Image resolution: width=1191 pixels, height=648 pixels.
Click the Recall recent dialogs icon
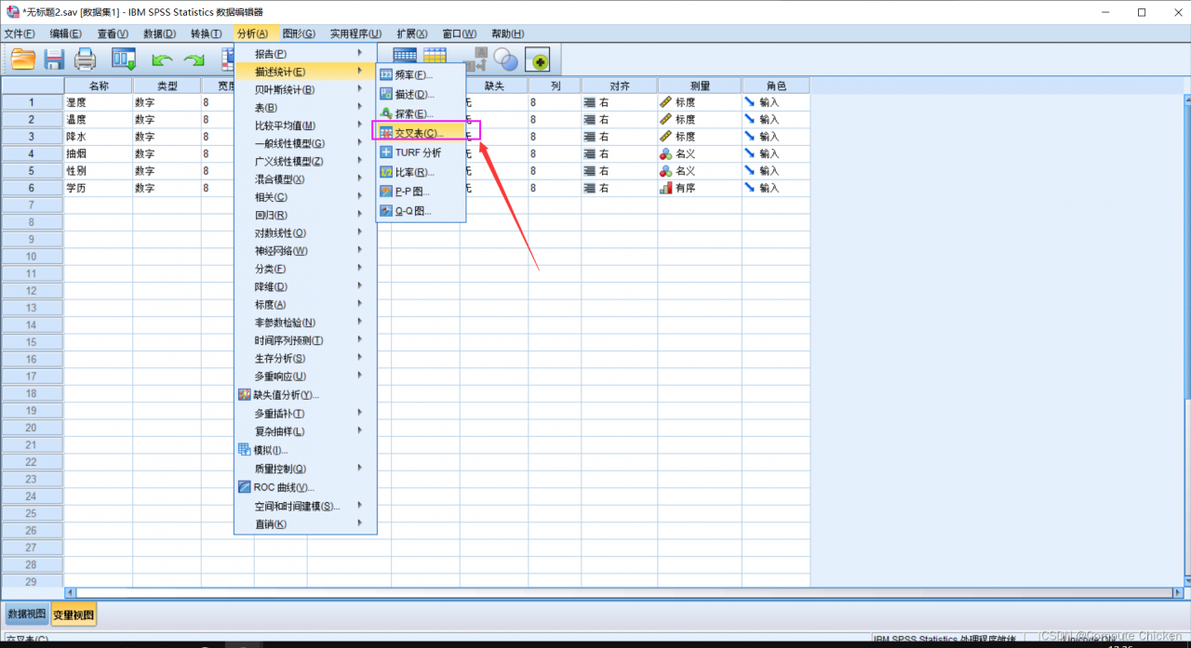124,60
